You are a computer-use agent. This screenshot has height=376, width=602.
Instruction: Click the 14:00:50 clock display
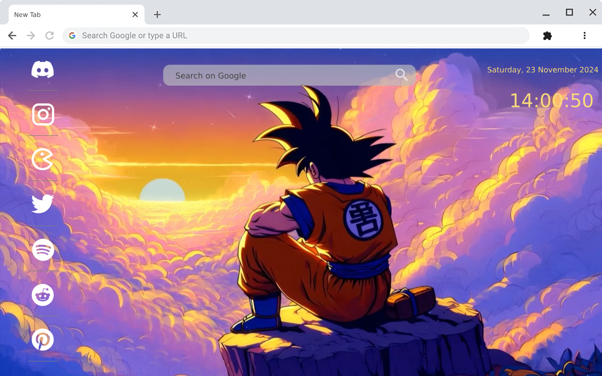pyautogui.click(x=552, y=100)
